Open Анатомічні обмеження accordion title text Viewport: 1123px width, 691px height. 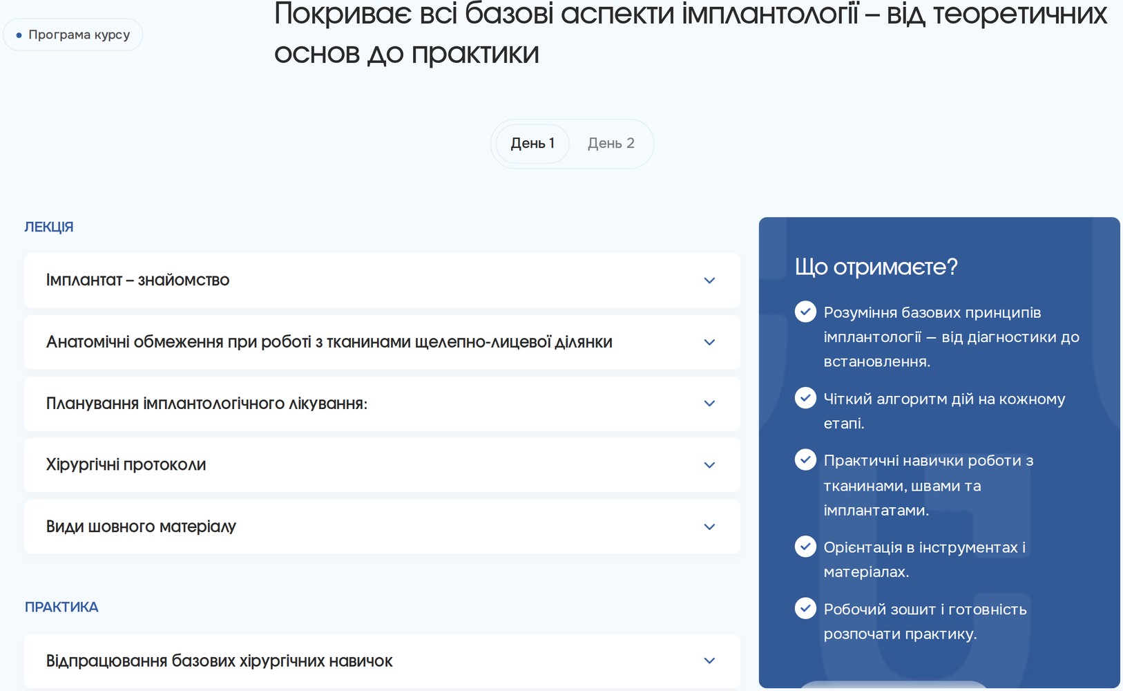tap(329, 342)
